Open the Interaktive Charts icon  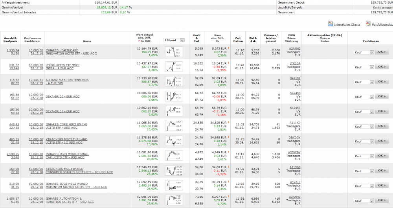331,24
